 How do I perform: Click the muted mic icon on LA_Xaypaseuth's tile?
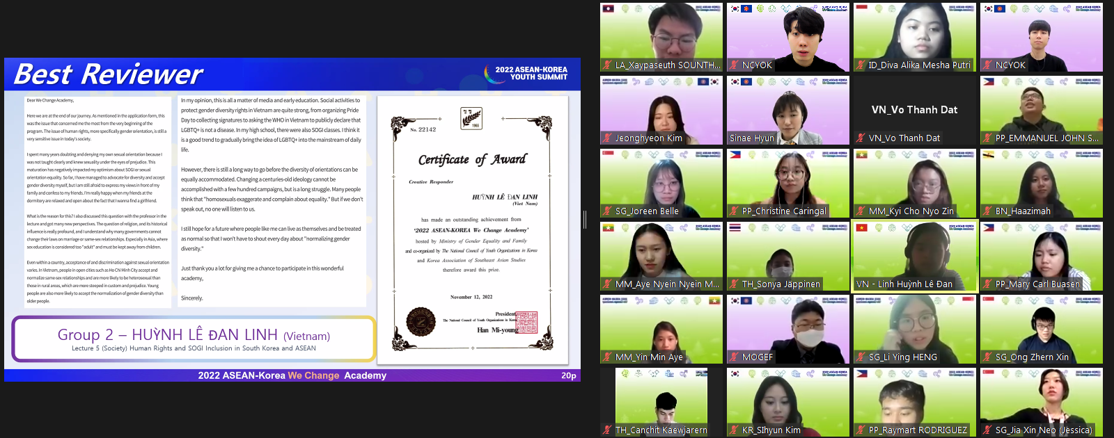tap(607, 65)
